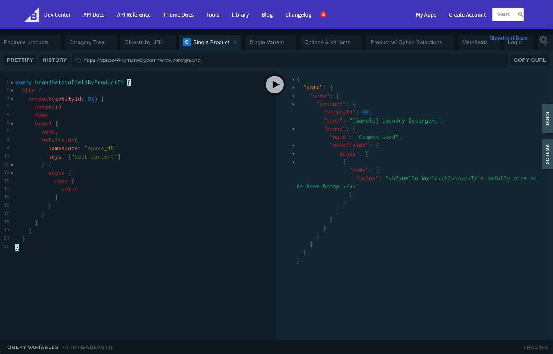Click the search magnifier icon
Image resolution: width=553 pixels, height=354 pixels.
[x=521, y=14]
